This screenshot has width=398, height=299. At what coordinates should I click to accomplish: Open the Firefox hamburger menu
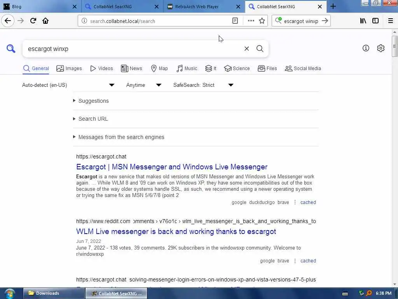coord(391,21)
